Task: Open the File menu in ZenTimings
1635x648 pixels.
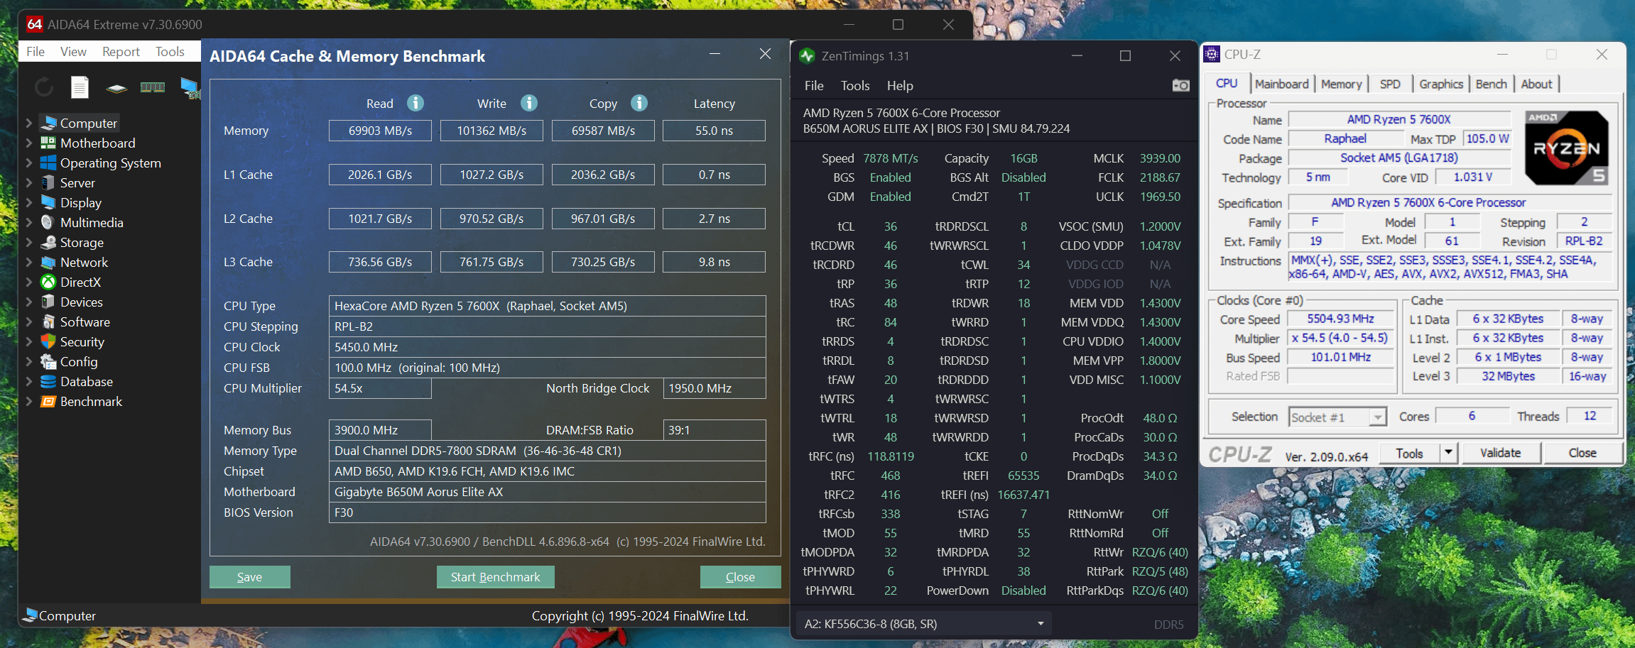Action: coord(814,85)
